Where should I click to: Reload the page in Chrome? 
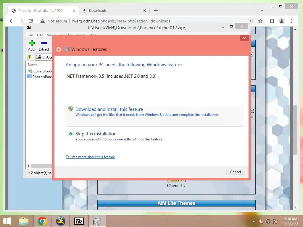(31, 21)
